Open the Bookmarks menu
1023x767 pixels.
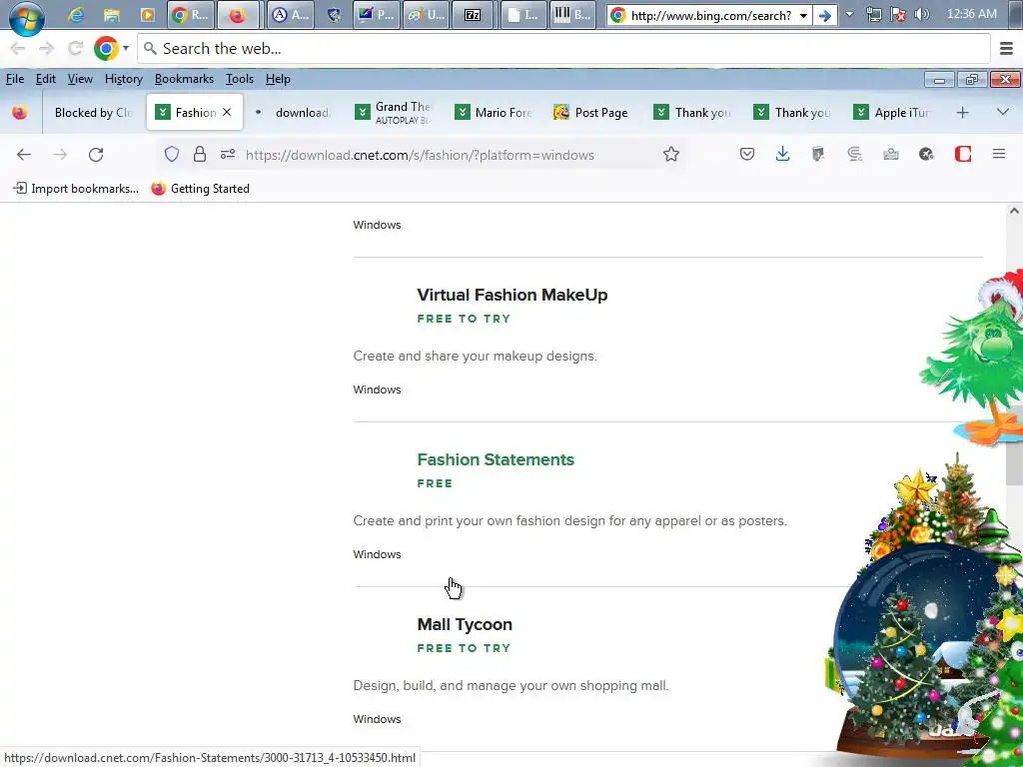coord(184,79)
